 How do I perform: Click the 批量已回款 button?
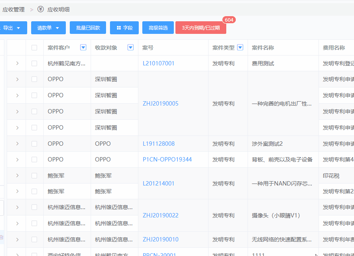(x=88, y=28)
